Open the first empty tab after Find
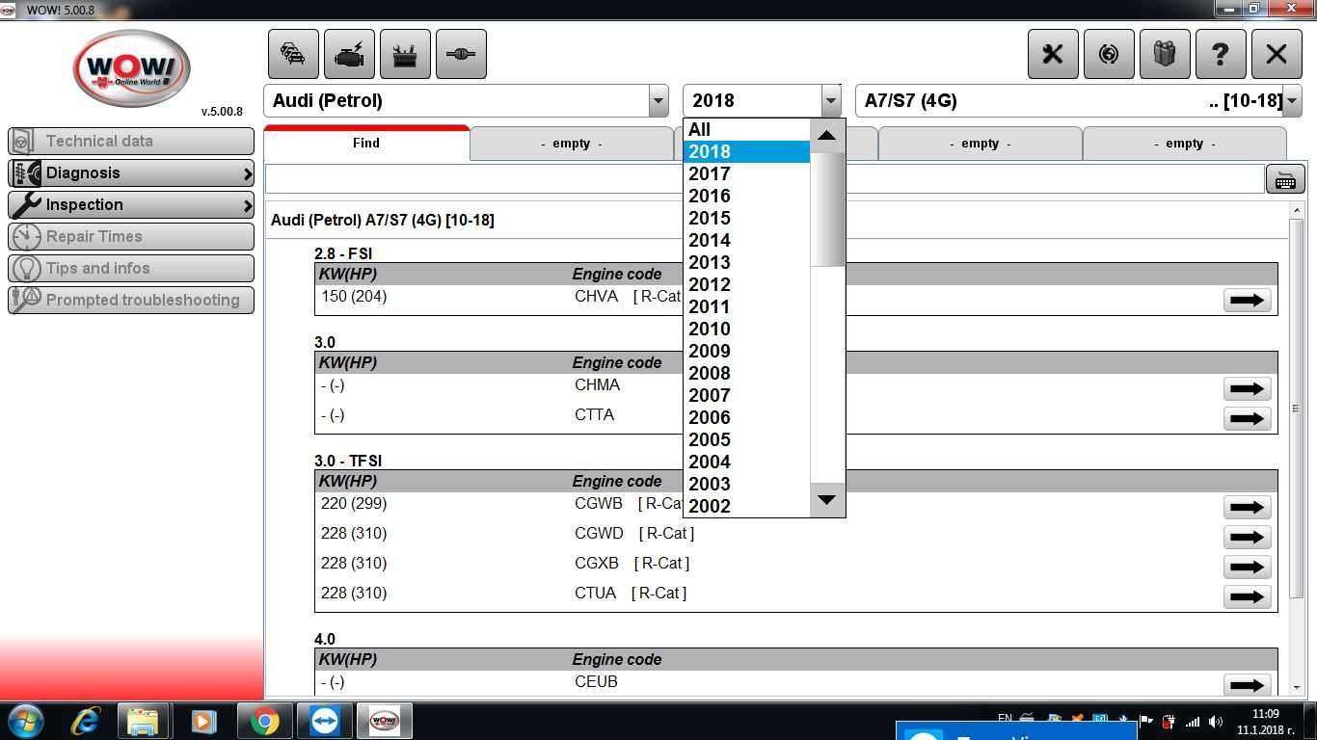 (x=572, y=144)
